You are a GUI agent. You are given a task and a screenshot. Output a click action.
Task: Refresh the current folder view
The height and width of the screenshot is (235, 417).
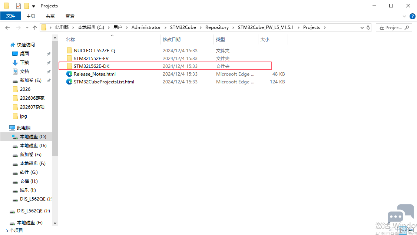(x=368, y=27)
